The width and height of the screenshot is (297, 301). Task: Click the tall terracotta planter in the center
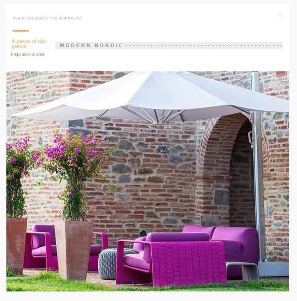[74, 250]
